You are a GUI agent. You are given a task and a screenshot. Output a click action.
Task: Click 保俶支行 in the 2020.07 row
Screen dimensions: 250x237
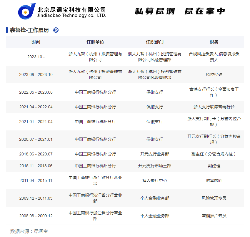point(155,139)
